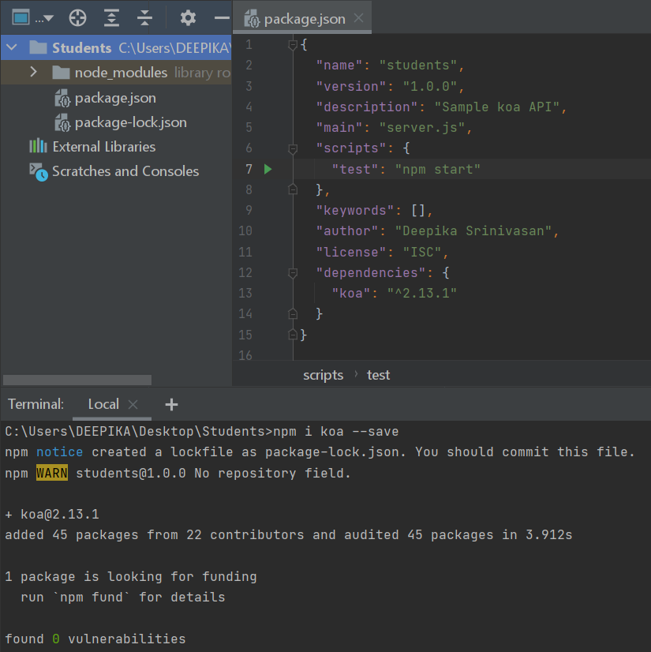This screenshot has width=651, height=652.
Task: Open the Project panel options gear
Action: [187, 17]
